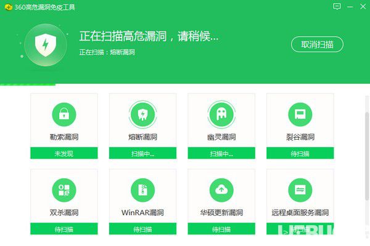This screenshot has width=370, height=246.
Task: Select the 双杀漏洞 label text
Action: [64, 213]
